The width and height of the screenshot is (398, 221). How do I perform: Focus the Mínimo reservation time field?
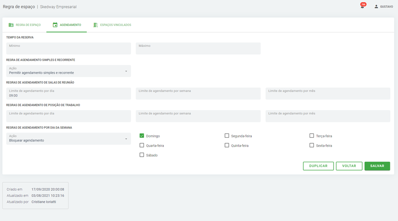(68, 48)
